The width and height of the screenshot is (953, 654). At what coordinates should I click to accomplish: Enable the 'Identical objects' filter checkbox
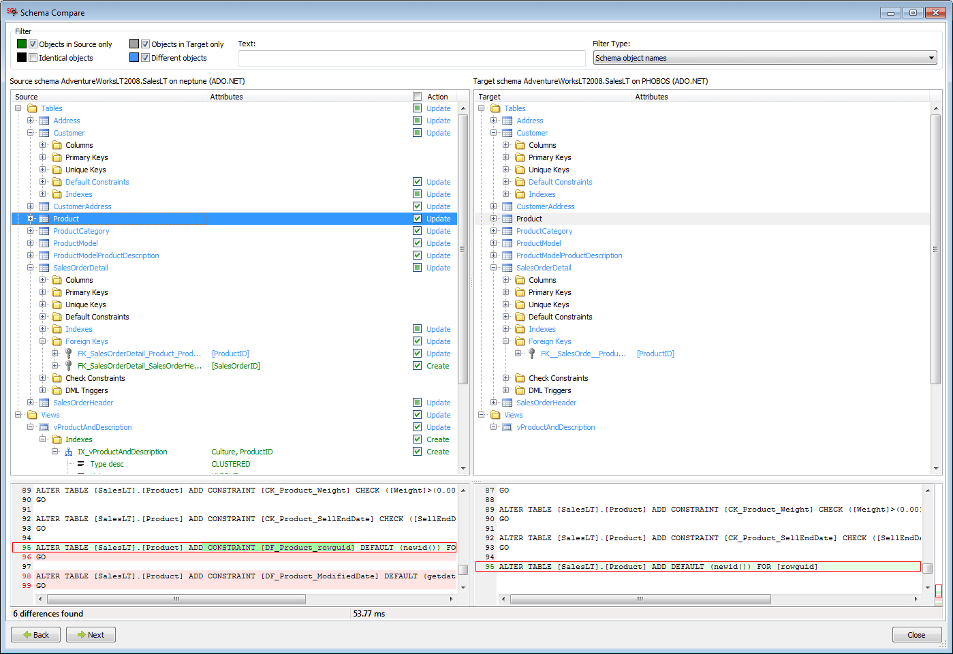pos(33,58)
